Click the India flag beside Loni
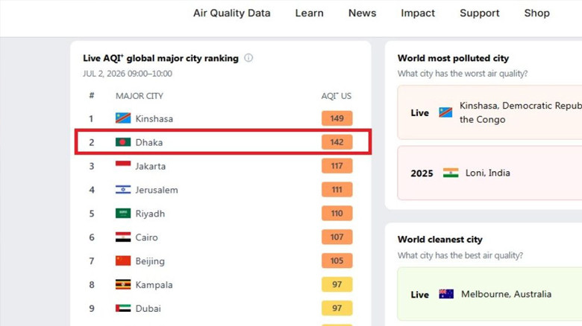 [x=451, y=173]
